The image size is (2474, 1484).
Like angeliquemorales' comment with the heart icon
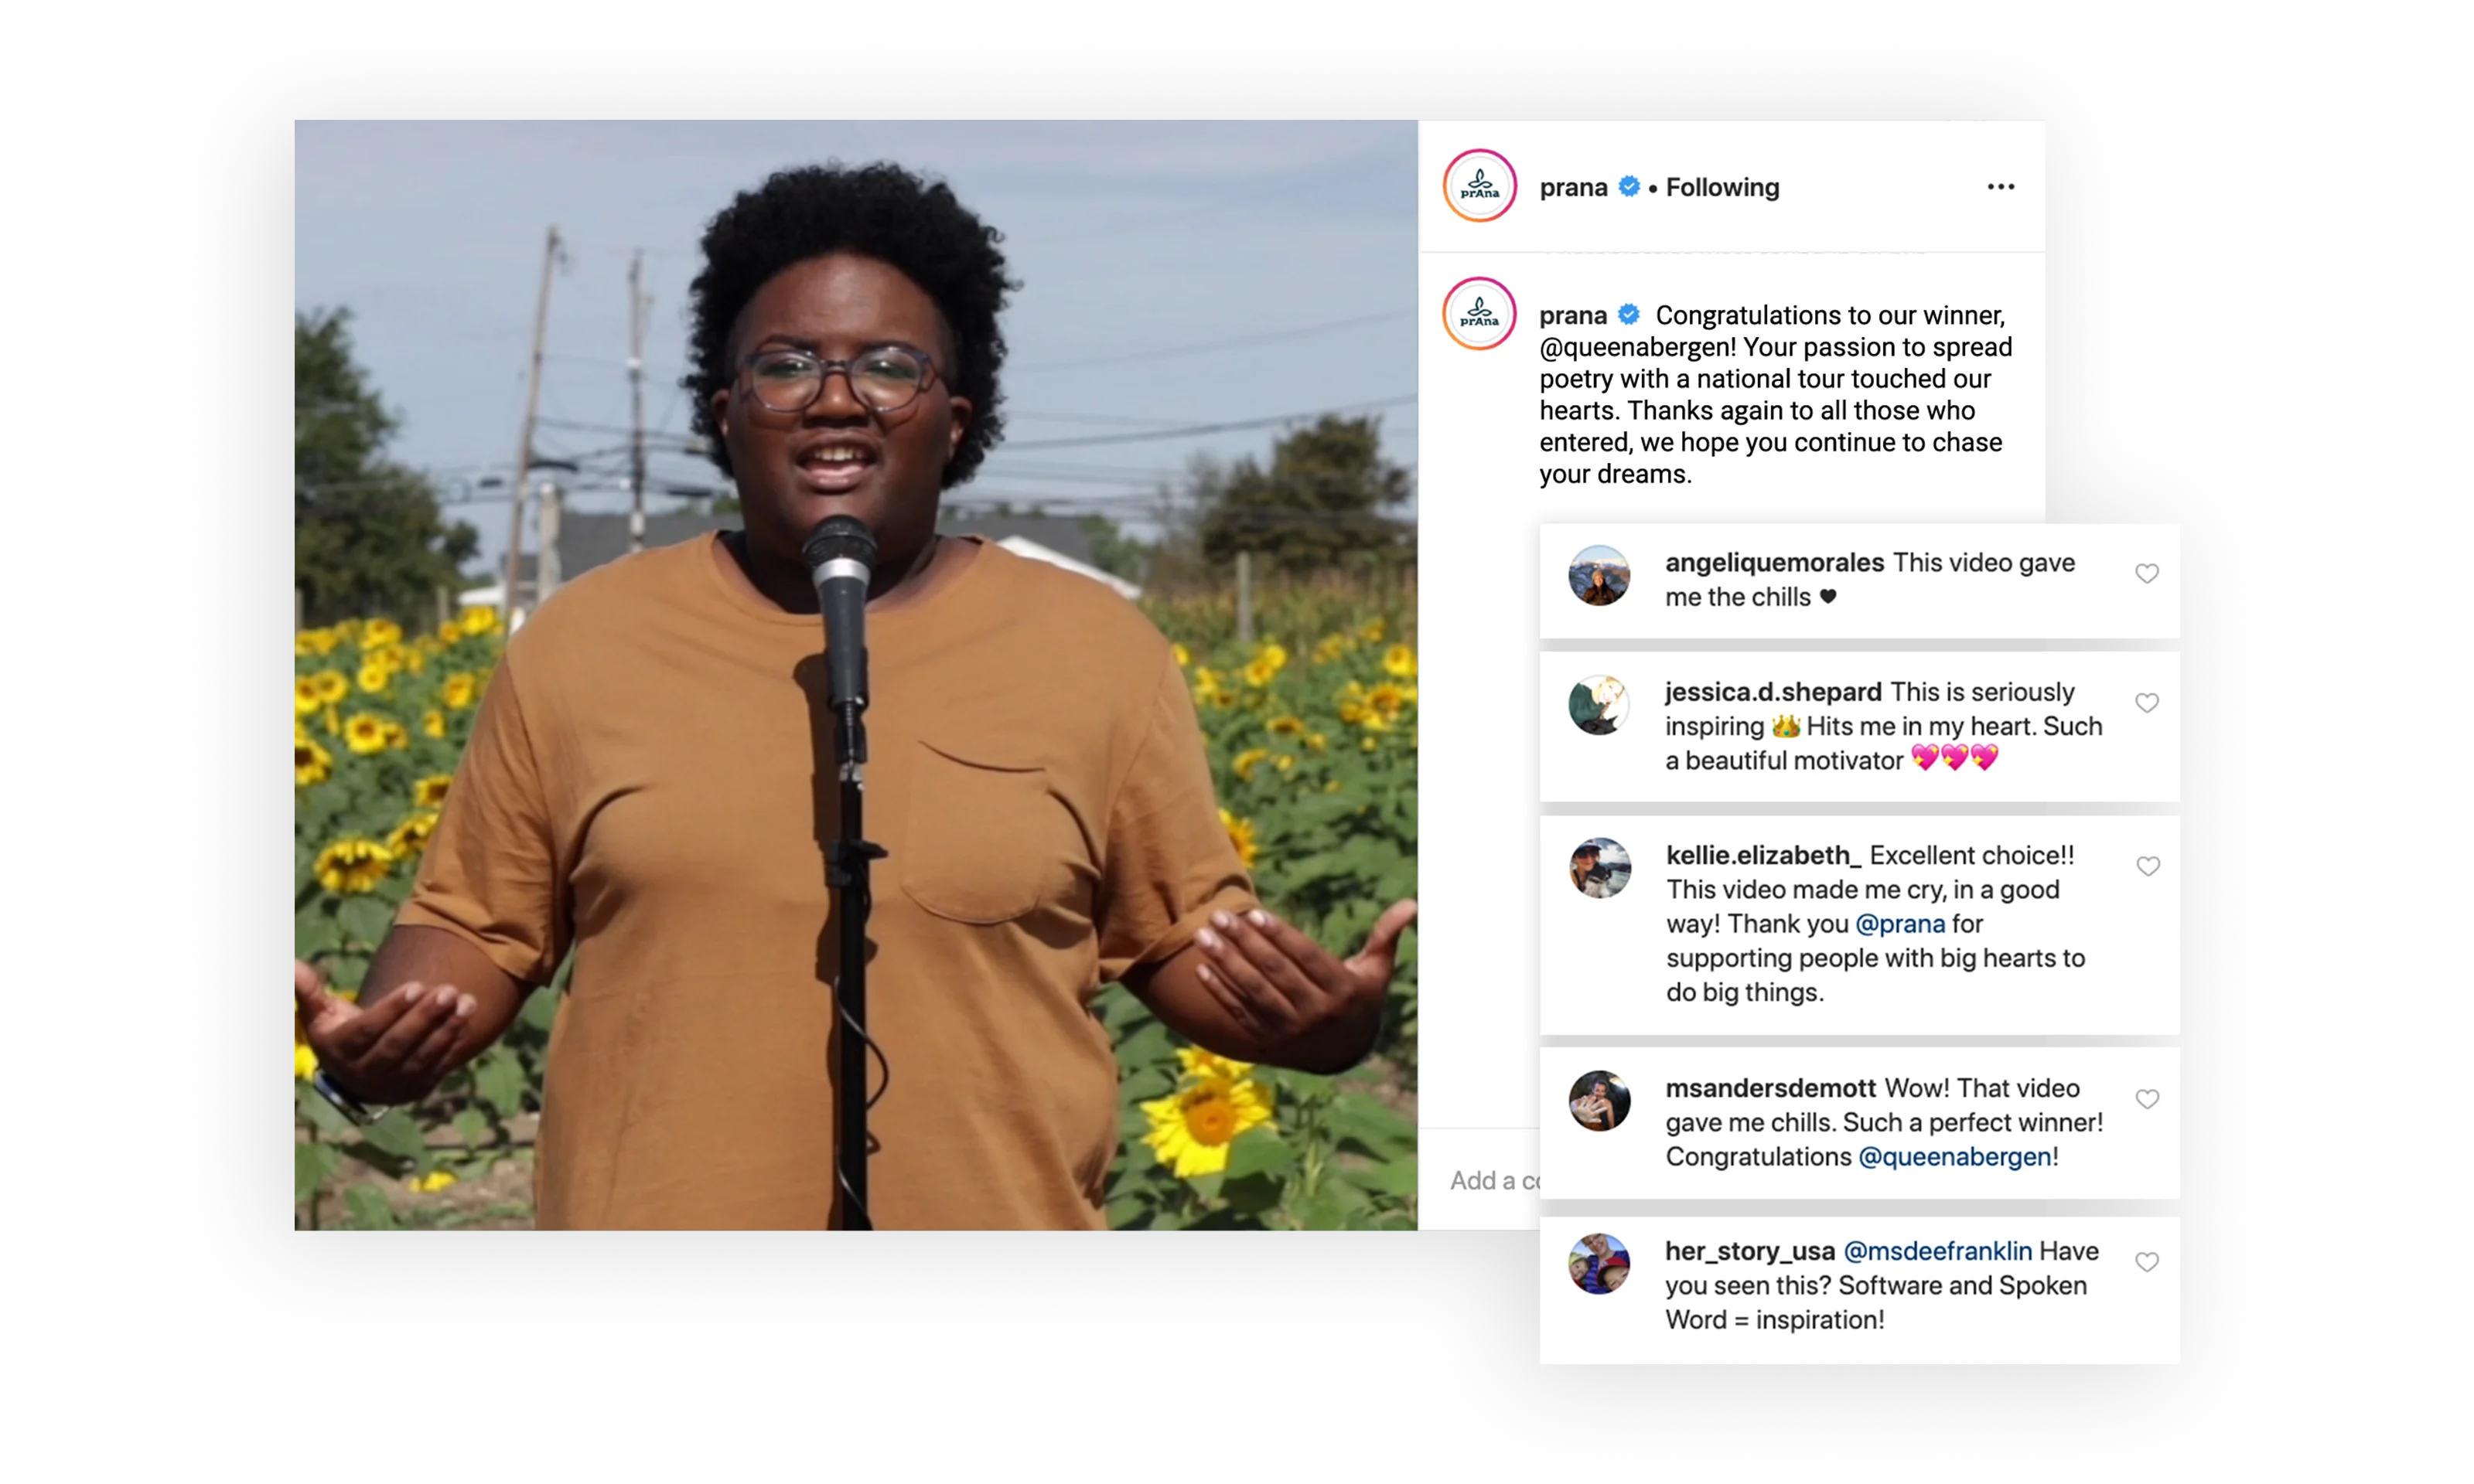coord(2146,573)
